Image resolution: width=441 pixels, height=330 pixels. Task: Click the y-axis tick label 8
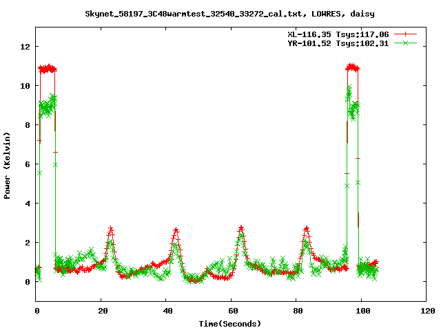[28, 125]
